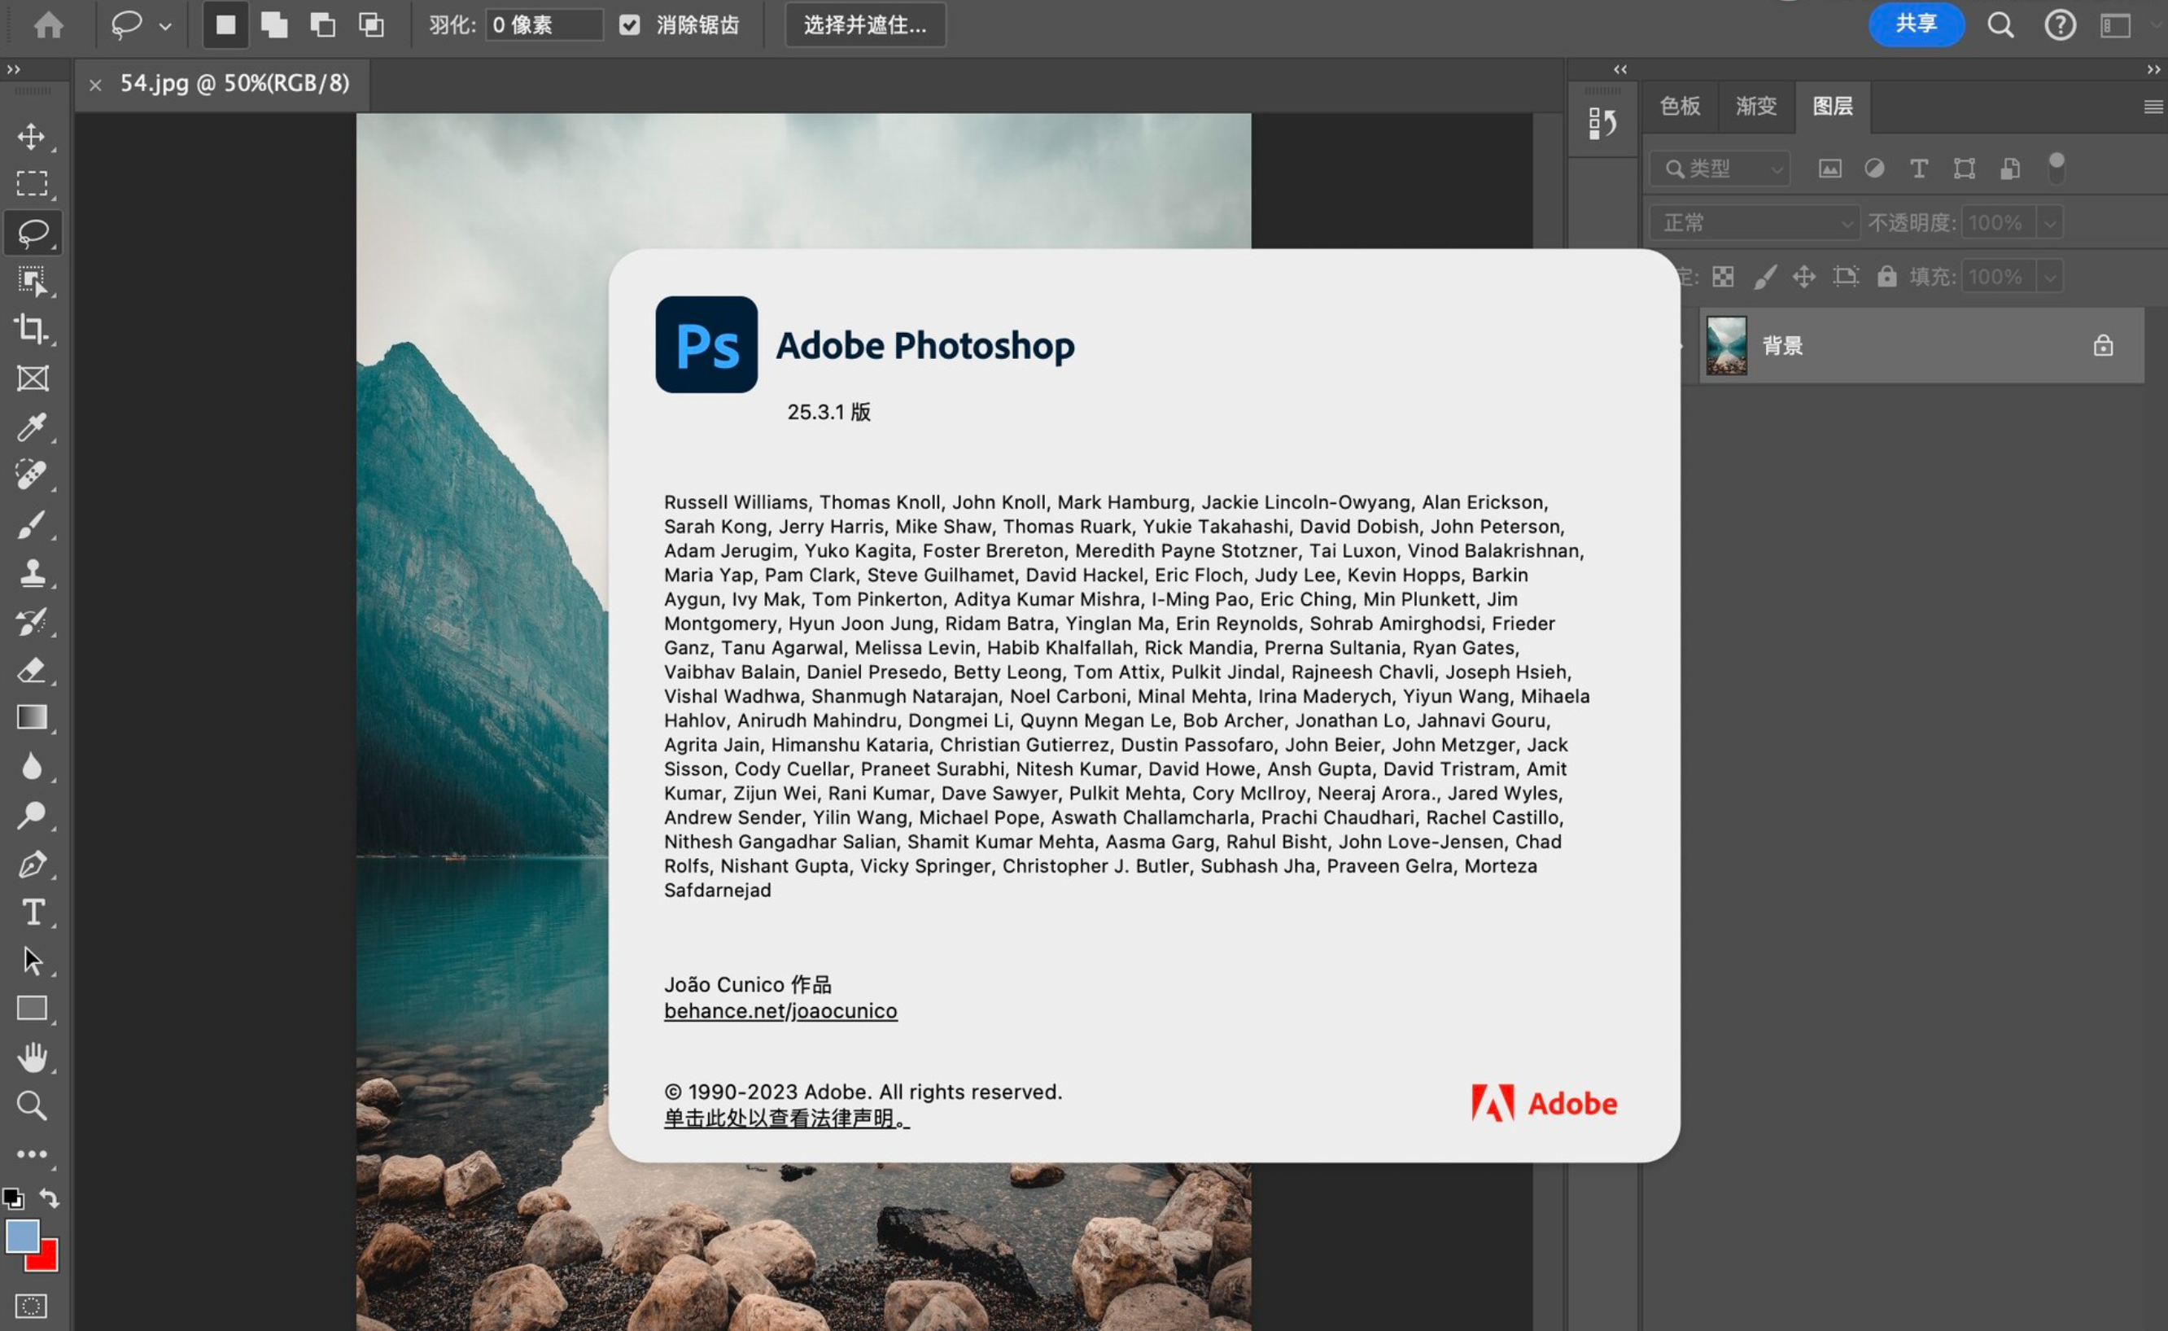2168x1331 pixels.
Task: Toggle smart object layer filter icon
Action: pos(2009,169)
